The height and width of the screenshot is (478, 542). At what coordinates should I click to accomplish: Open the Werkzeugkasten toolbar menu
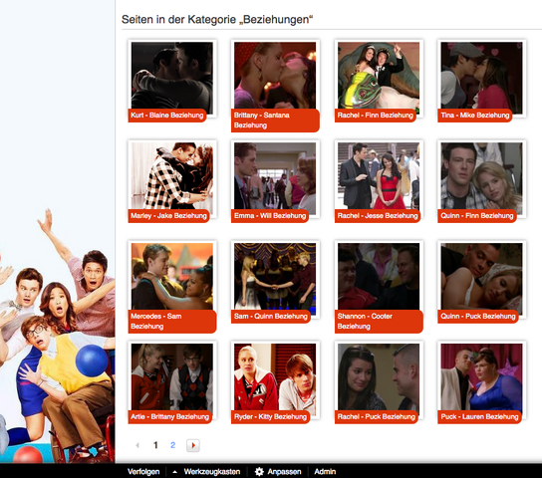(212, 472)
